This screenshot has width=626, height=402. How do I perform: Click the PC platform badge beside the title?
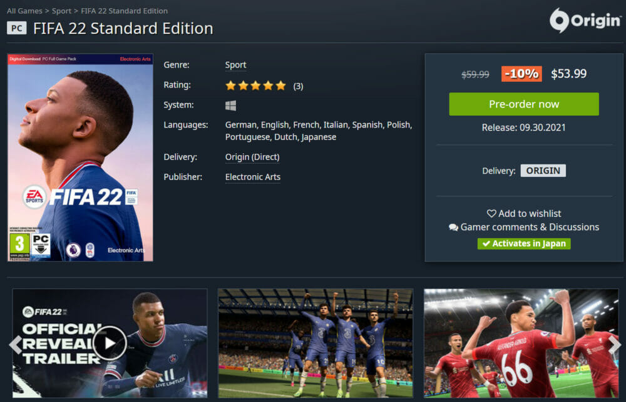tap(17, 28)
